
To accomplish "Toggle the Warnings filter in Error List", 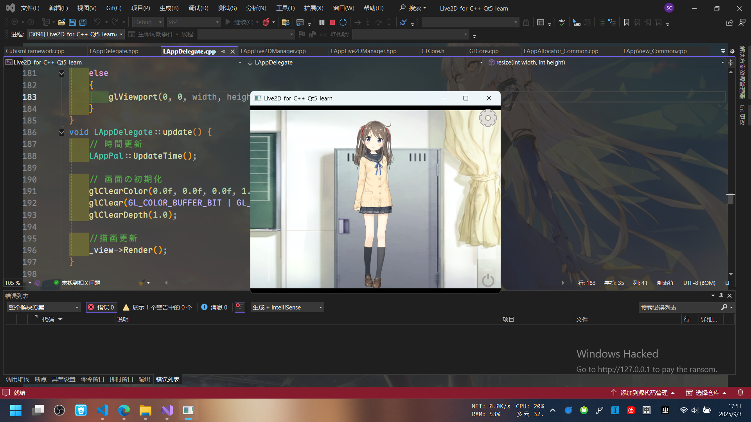I will (158, 307).
